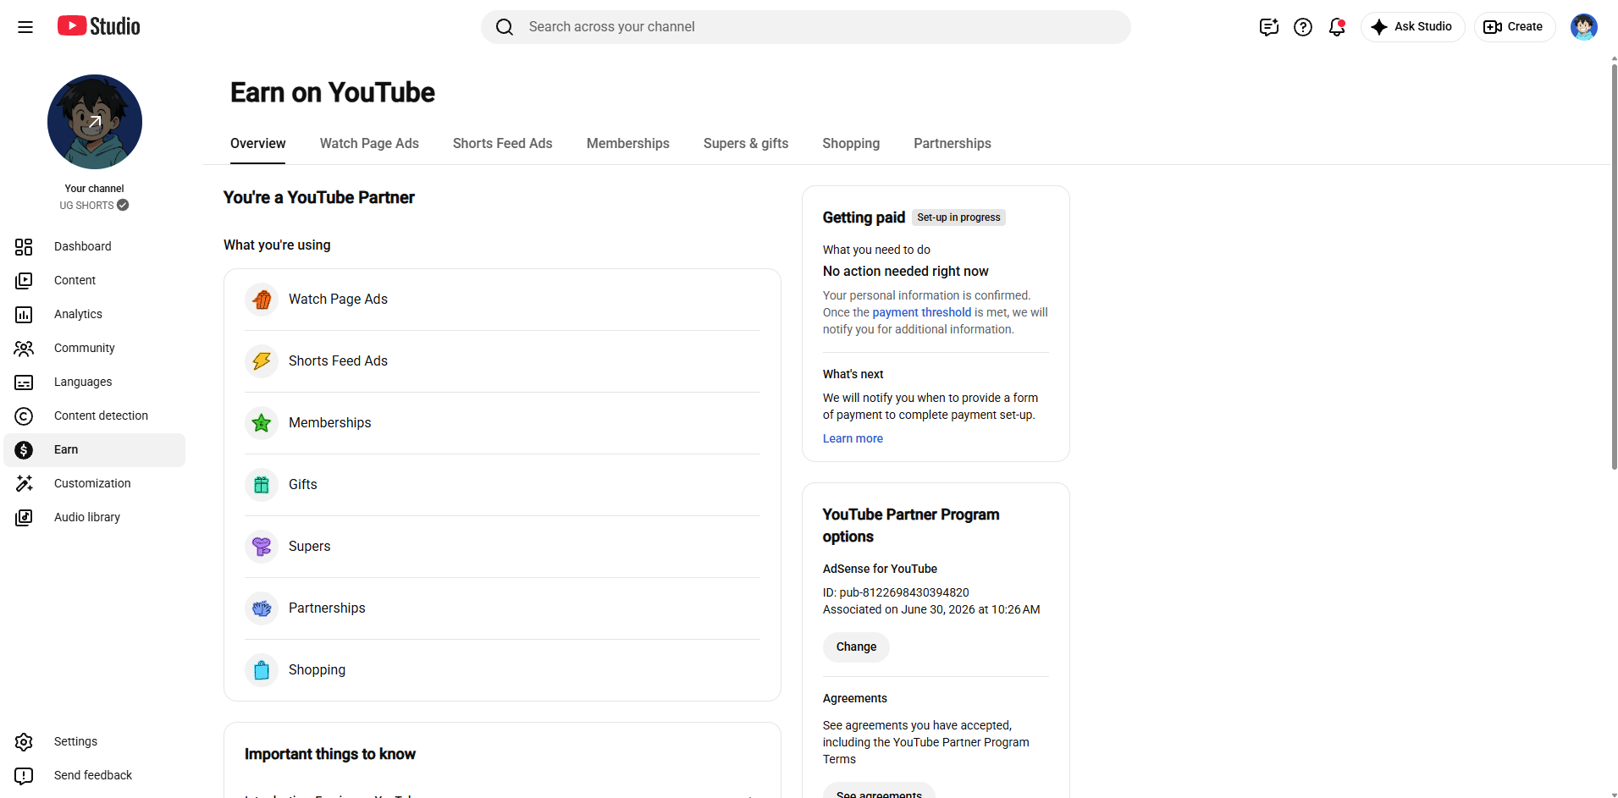Select the Partnerships tab
Viewport: 1618px width, 798px height.
pyautogui.click(x=952, y=143)
